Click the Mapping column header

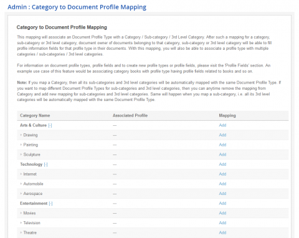point(227,115)
